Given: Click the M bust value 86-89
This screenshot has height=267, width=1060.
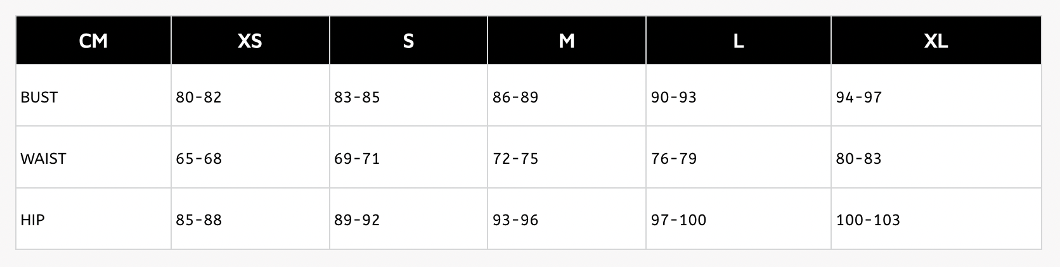Looking at the screenshot, I should pyautogui.click(x=515, y=97).
